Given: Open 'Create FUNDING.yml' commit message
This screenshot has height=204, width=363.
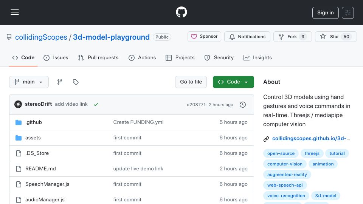Looking at the screenshot, I should 138,122.
